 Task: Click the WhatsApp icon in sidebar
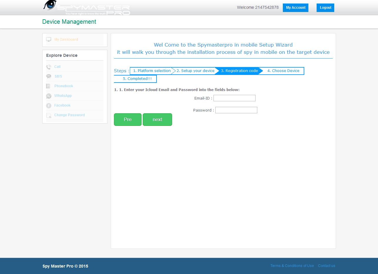pos(49,96)
